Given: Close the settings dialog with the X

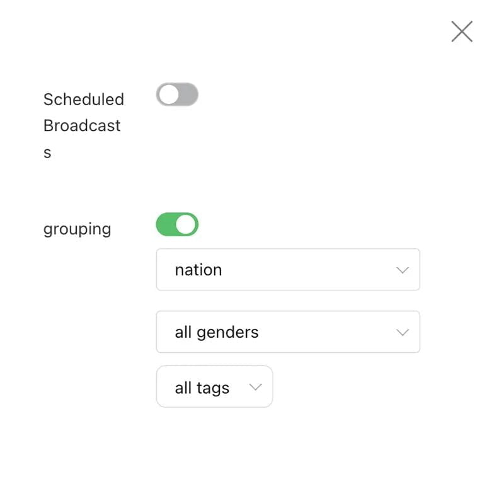Looking at the screenshot, I should [462, 31].
